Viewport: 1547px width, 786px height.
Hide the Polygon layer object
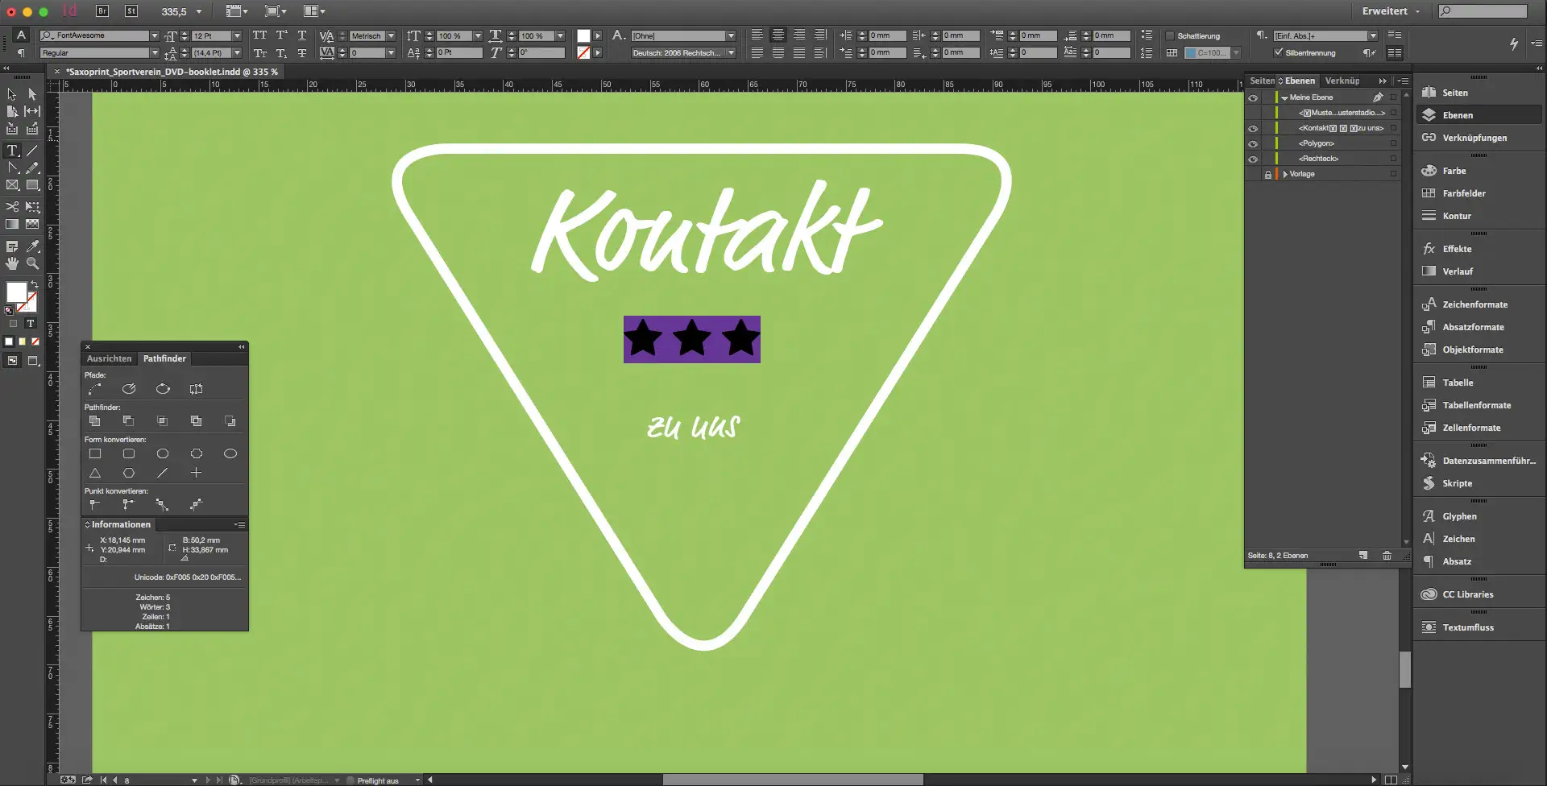[x=1253, y=143]
